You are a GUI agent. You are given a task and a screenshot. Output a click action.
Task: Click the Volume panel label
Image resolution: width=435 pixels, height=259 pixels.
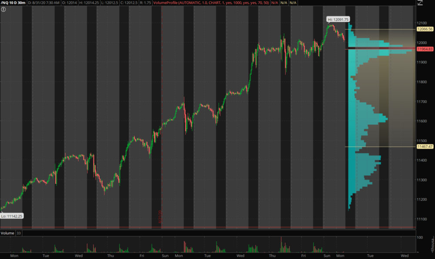coord(7,233)
